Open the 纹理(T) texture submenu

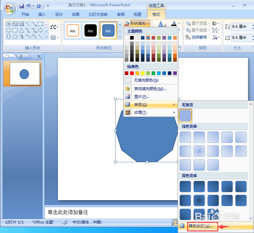coord(151,112)
